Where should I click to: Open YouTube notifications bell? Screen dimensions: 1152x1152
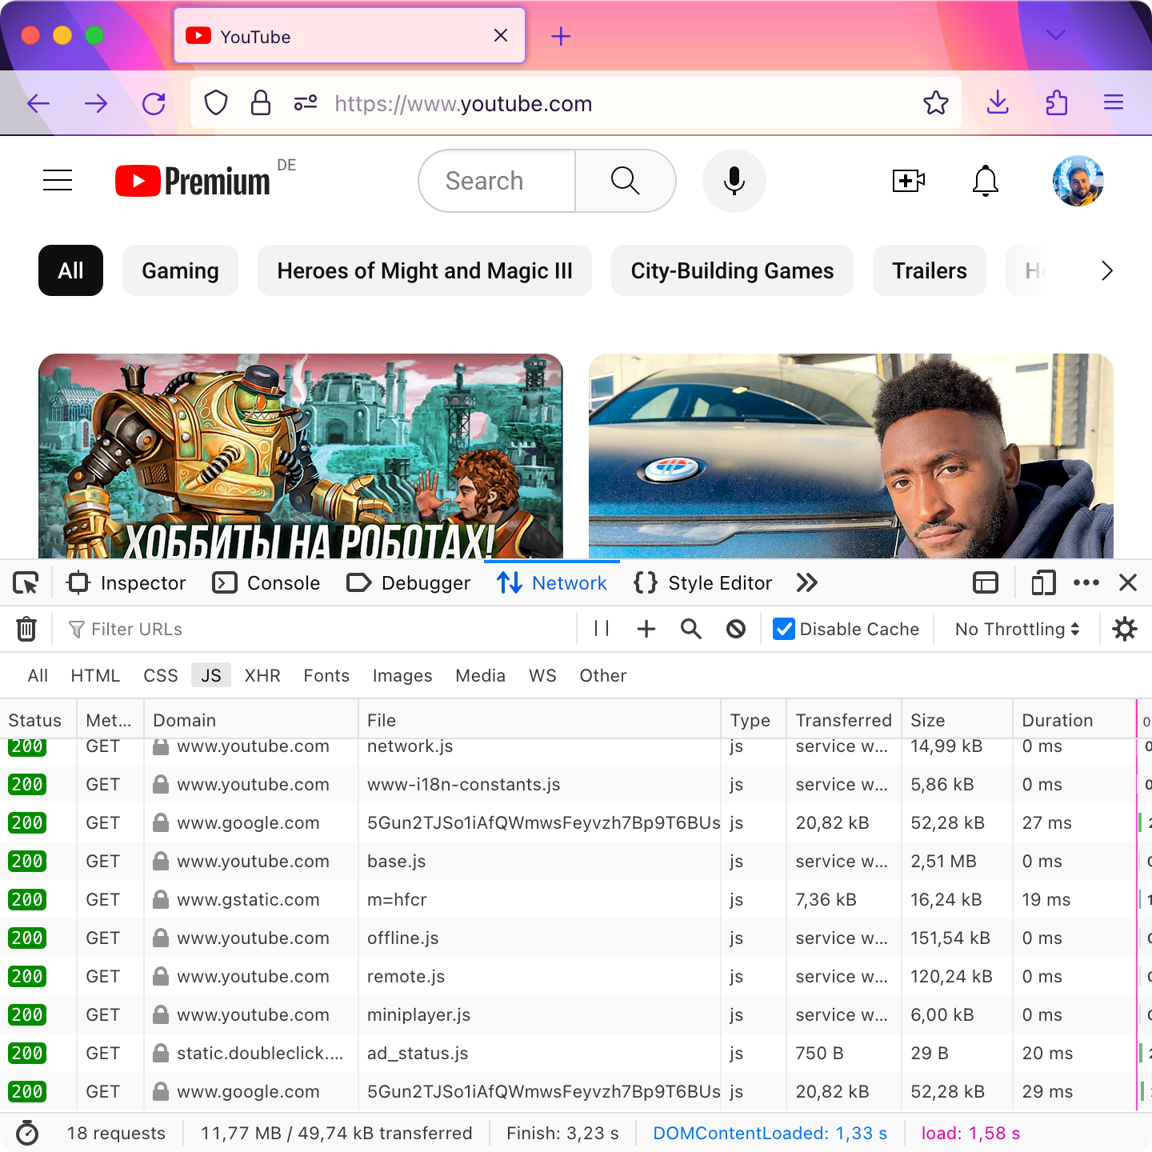985,181
